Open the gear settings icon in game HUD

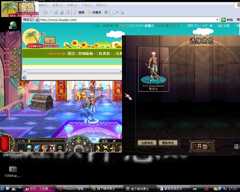tap(87, 149)
